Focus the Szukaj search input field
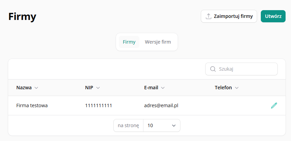The height and width of the screenshot is (141, 291). [241, 69]
